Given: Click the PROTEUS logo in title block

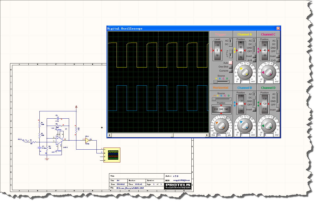Looking at the screenshot, I should pyautogui.click(x=178, y=186).
